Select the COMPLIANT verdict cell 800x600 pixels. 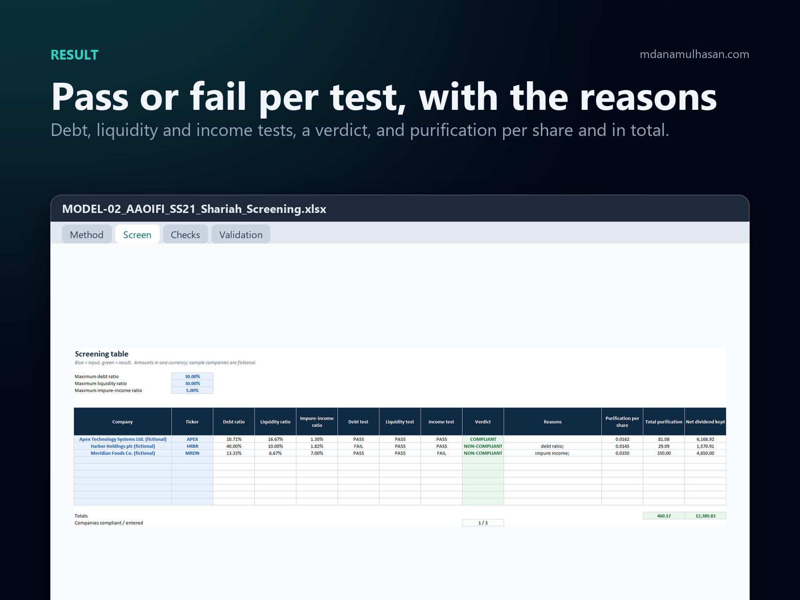click(483, 439)
